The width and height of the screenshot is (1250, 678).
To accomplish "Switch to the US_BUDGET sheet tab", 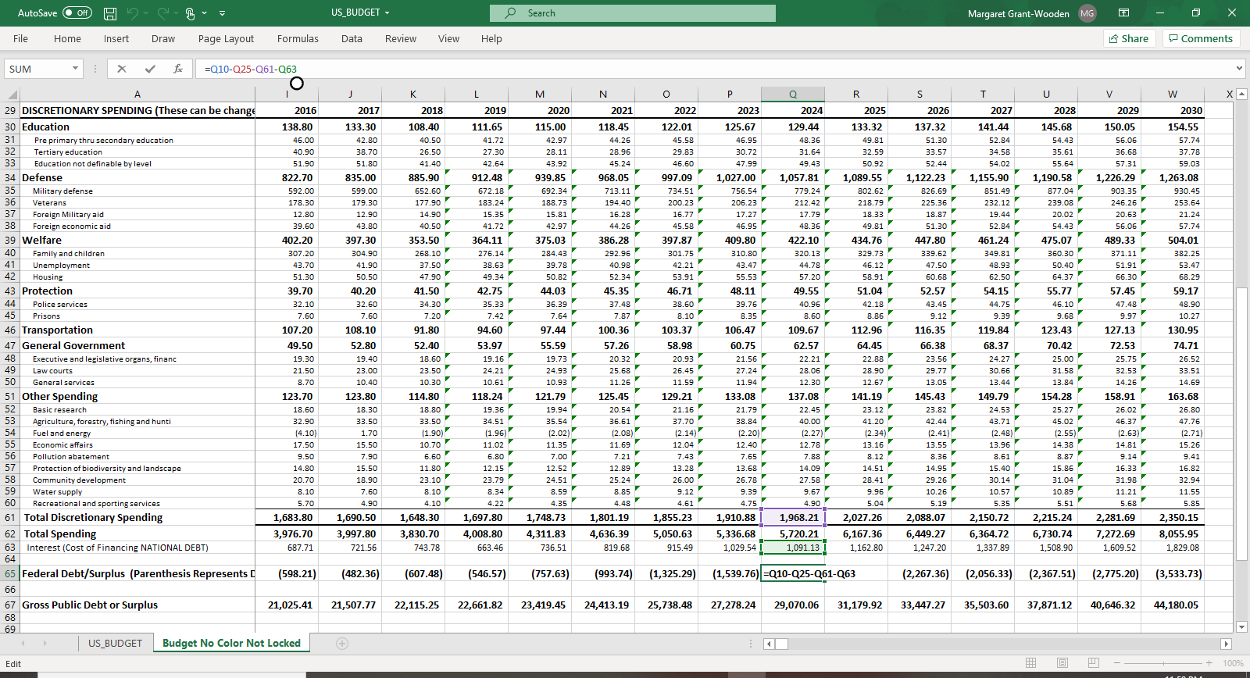I will click(115, 644).
